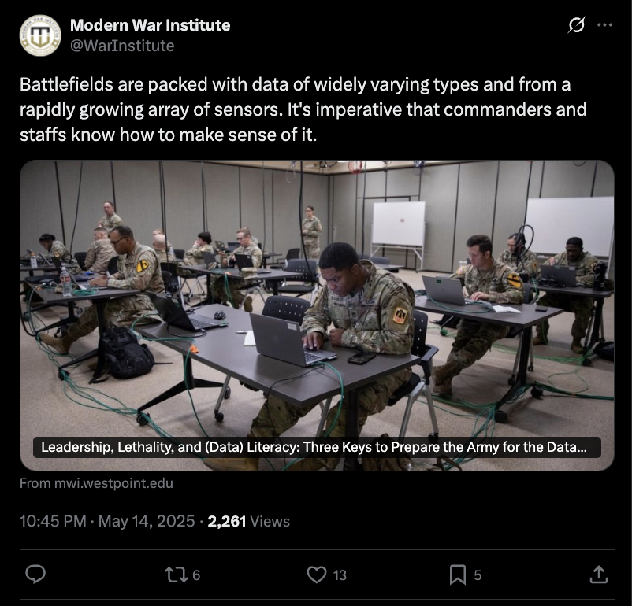
Task: Click the share upload arrow icon
Action: pos(599,575)
